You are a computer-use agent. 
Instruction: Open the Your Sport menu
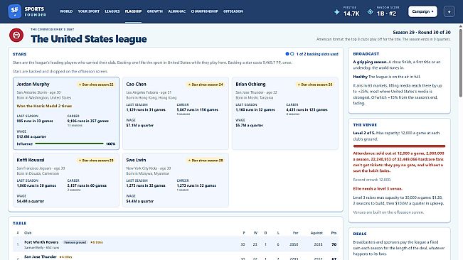pyautogui.click(x=89, y=11)
